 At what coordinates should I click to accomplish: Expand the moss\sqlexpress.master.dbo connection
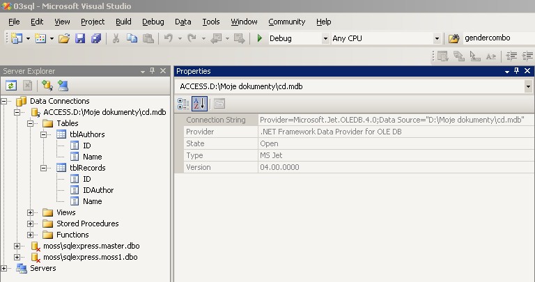pyautogui.click(x=17, y=246)
